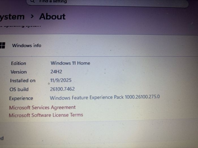Select the Edition label
This screenshot has width=198, height=148.
pos(19,63)
